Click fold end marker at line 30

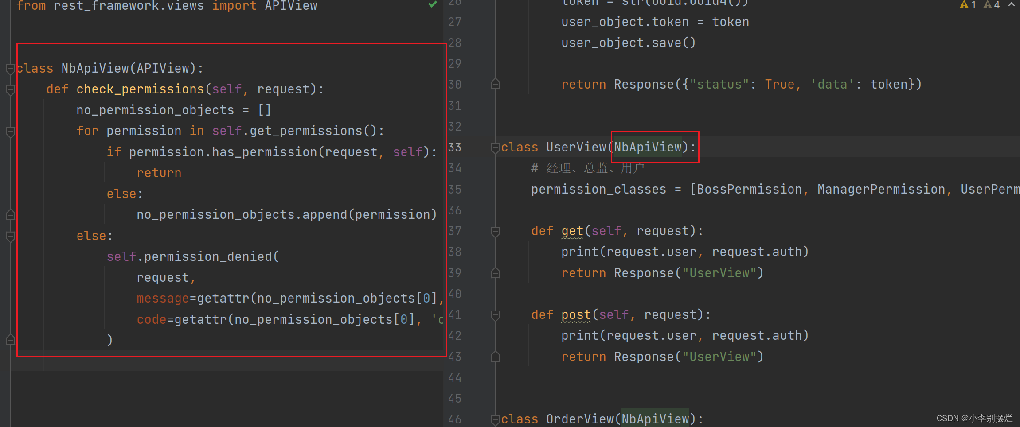tap(496, 84)
